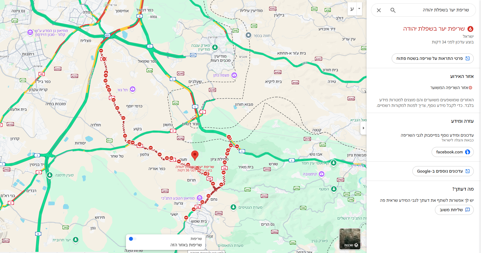Image resolution: width=481 pixels, height=253 pixels.
Task: Open the שכבות layers thumbnail
Action: pyautogui.click(x=350, y=239)
